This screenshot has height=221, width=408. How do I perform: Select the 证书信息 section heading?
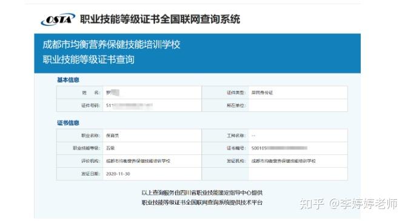68,123
